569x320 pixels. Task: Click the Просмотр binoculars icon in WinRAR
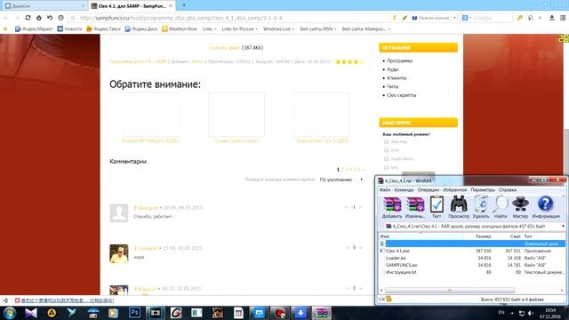459,204
